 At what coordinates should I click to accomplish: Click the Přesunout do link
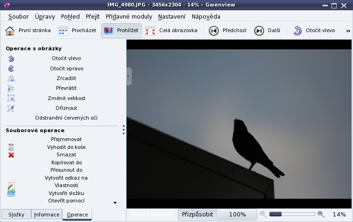point(66,170)
